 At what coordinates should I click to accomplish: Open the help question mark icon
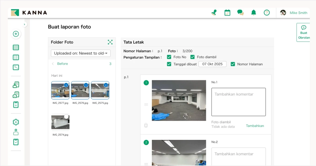pos(267,13)
